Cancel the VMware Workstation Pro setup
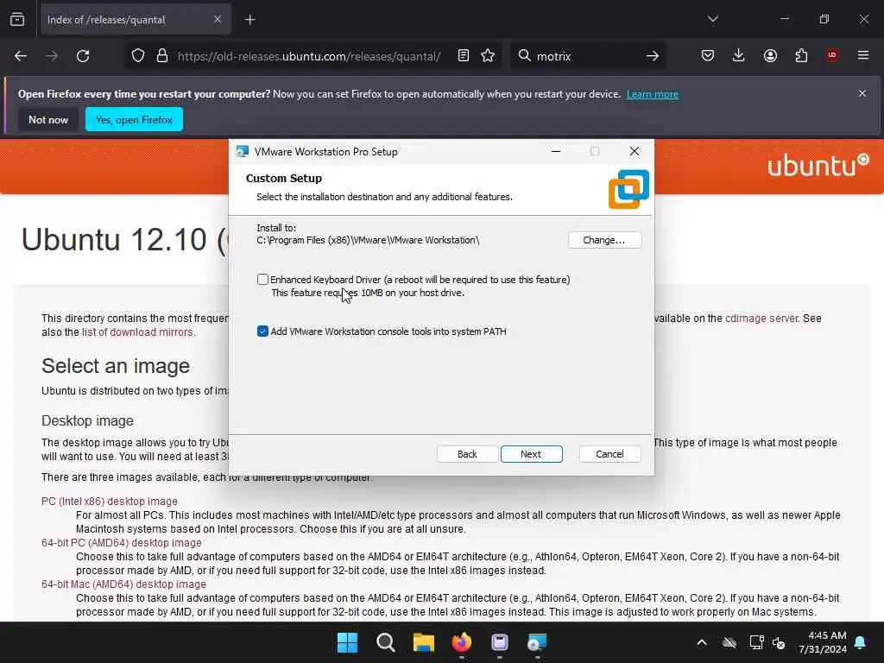Viewport: 884px width, 663px height. [609, 454]
